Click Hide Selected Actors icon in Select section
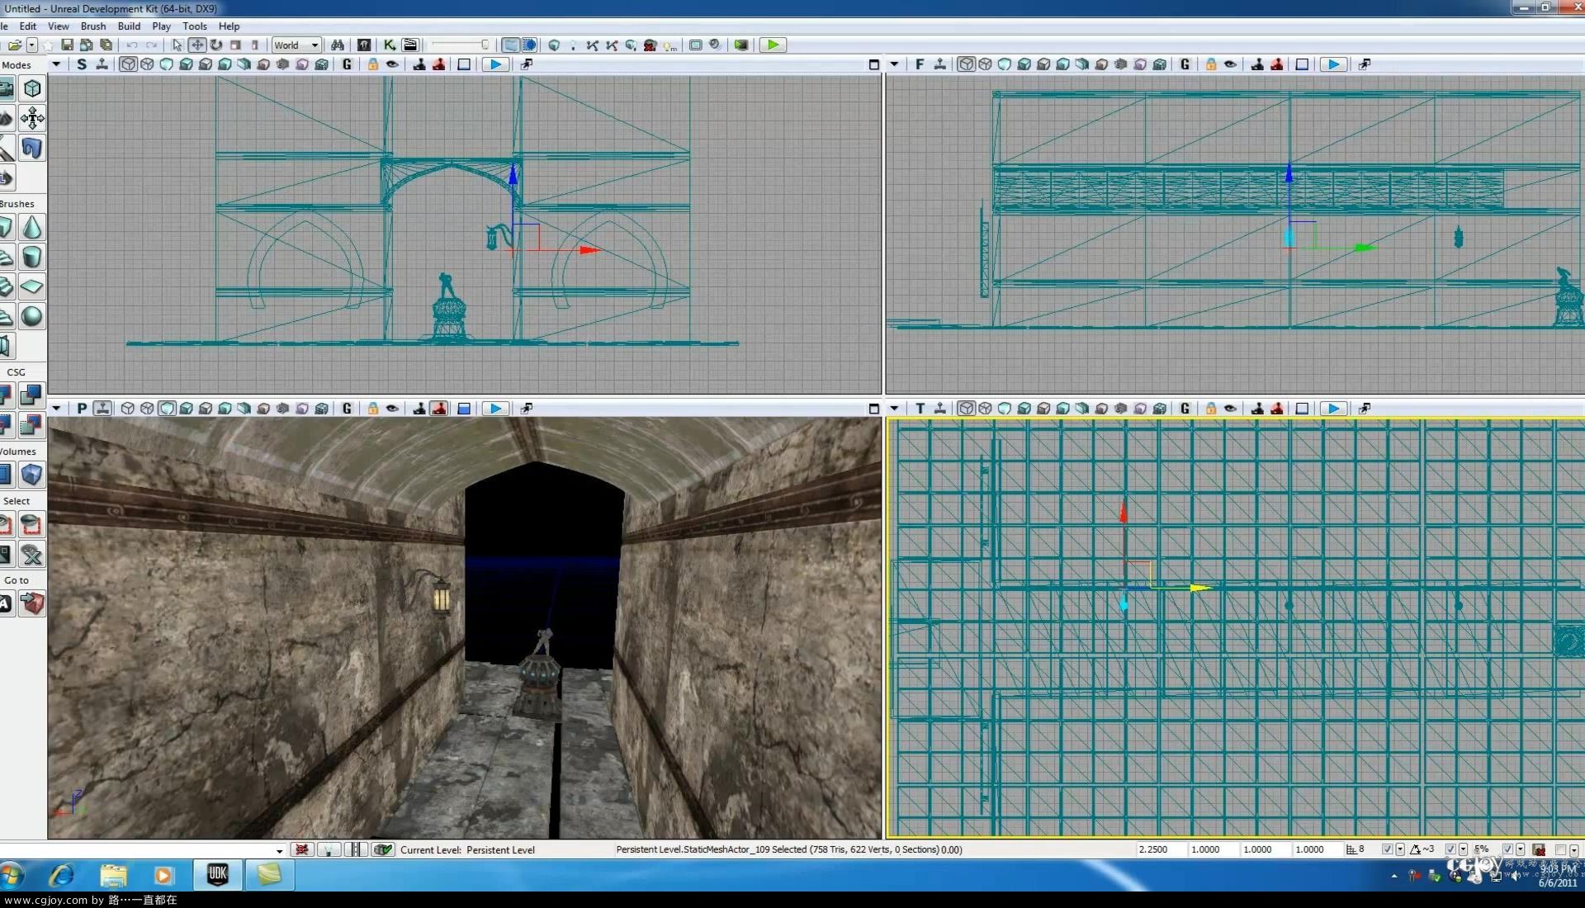The height and width of the screenshot is (908, 1585). tap(32, 524)
